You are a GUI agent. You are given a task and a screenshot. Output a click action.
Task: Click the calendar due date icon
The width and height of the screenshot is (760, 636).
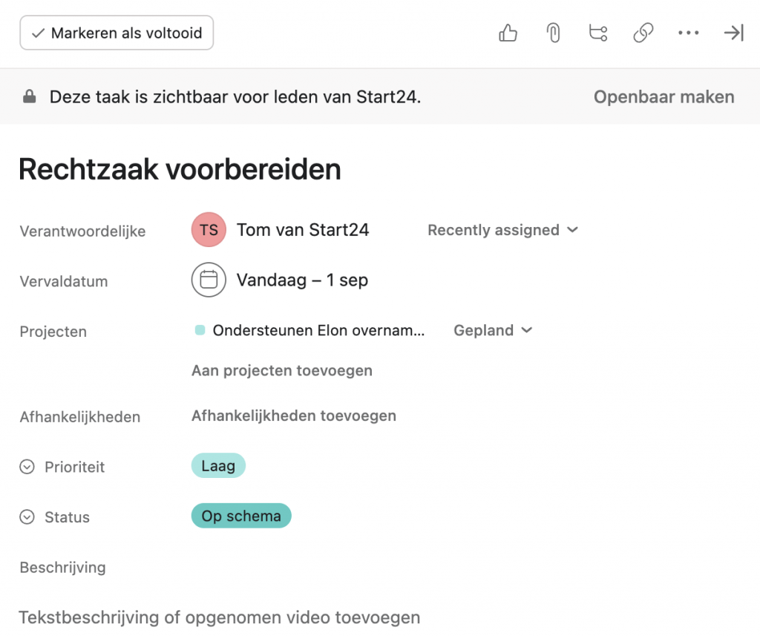point(209,280)
